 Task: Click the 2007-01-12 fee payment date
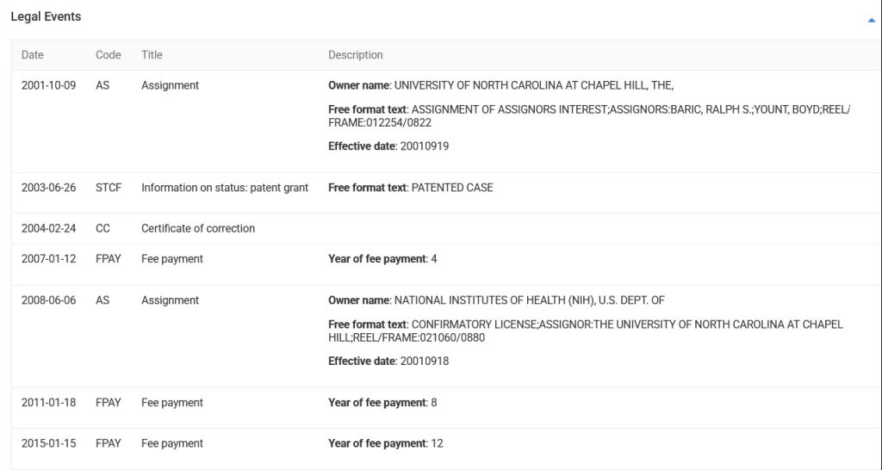(48, 259)
